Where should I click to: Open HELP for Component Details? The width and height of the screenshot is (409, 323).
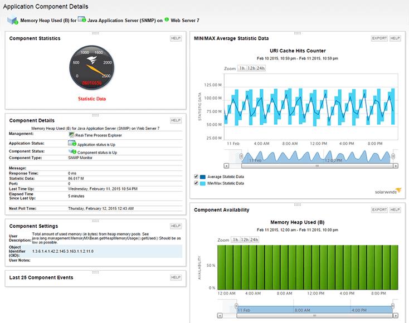pyautogui.click(x=176, y=120)
